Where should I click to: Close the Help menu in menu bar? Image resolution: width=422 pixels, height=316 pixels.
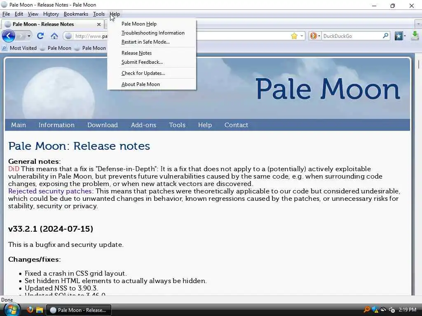(x=115, y=14)
